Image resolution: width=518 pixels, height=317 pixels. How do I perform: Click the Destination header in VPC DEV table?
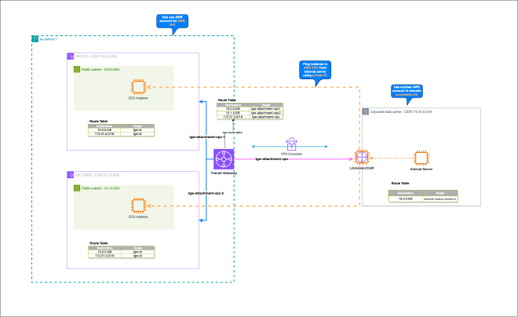(x=104, y=126)
